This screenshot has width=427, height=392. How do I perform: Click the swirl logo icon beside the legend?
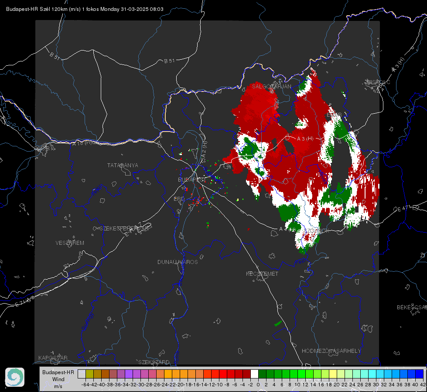15,377
